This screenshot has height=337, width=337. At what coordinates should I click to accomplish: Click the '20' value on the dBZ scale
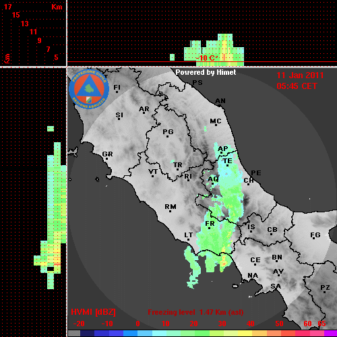coord(193,324)
